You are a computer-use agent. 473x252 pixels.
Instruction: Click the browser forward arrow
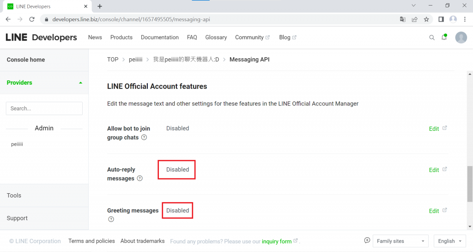pos(20,19)
